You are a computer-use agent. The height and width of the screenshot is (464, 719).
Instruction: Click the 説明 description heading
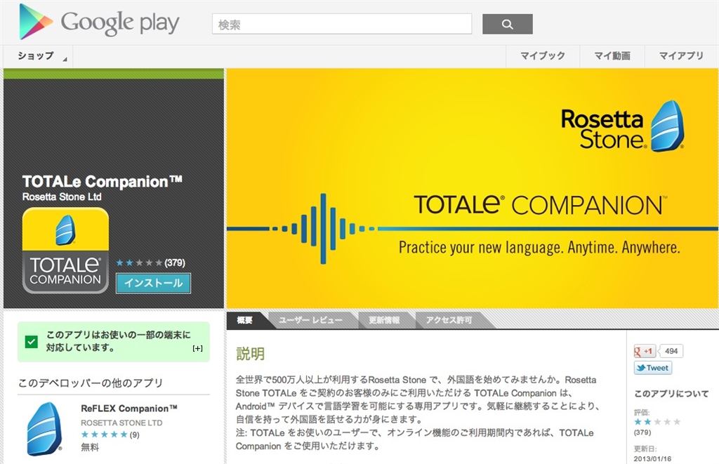[251, 354]
